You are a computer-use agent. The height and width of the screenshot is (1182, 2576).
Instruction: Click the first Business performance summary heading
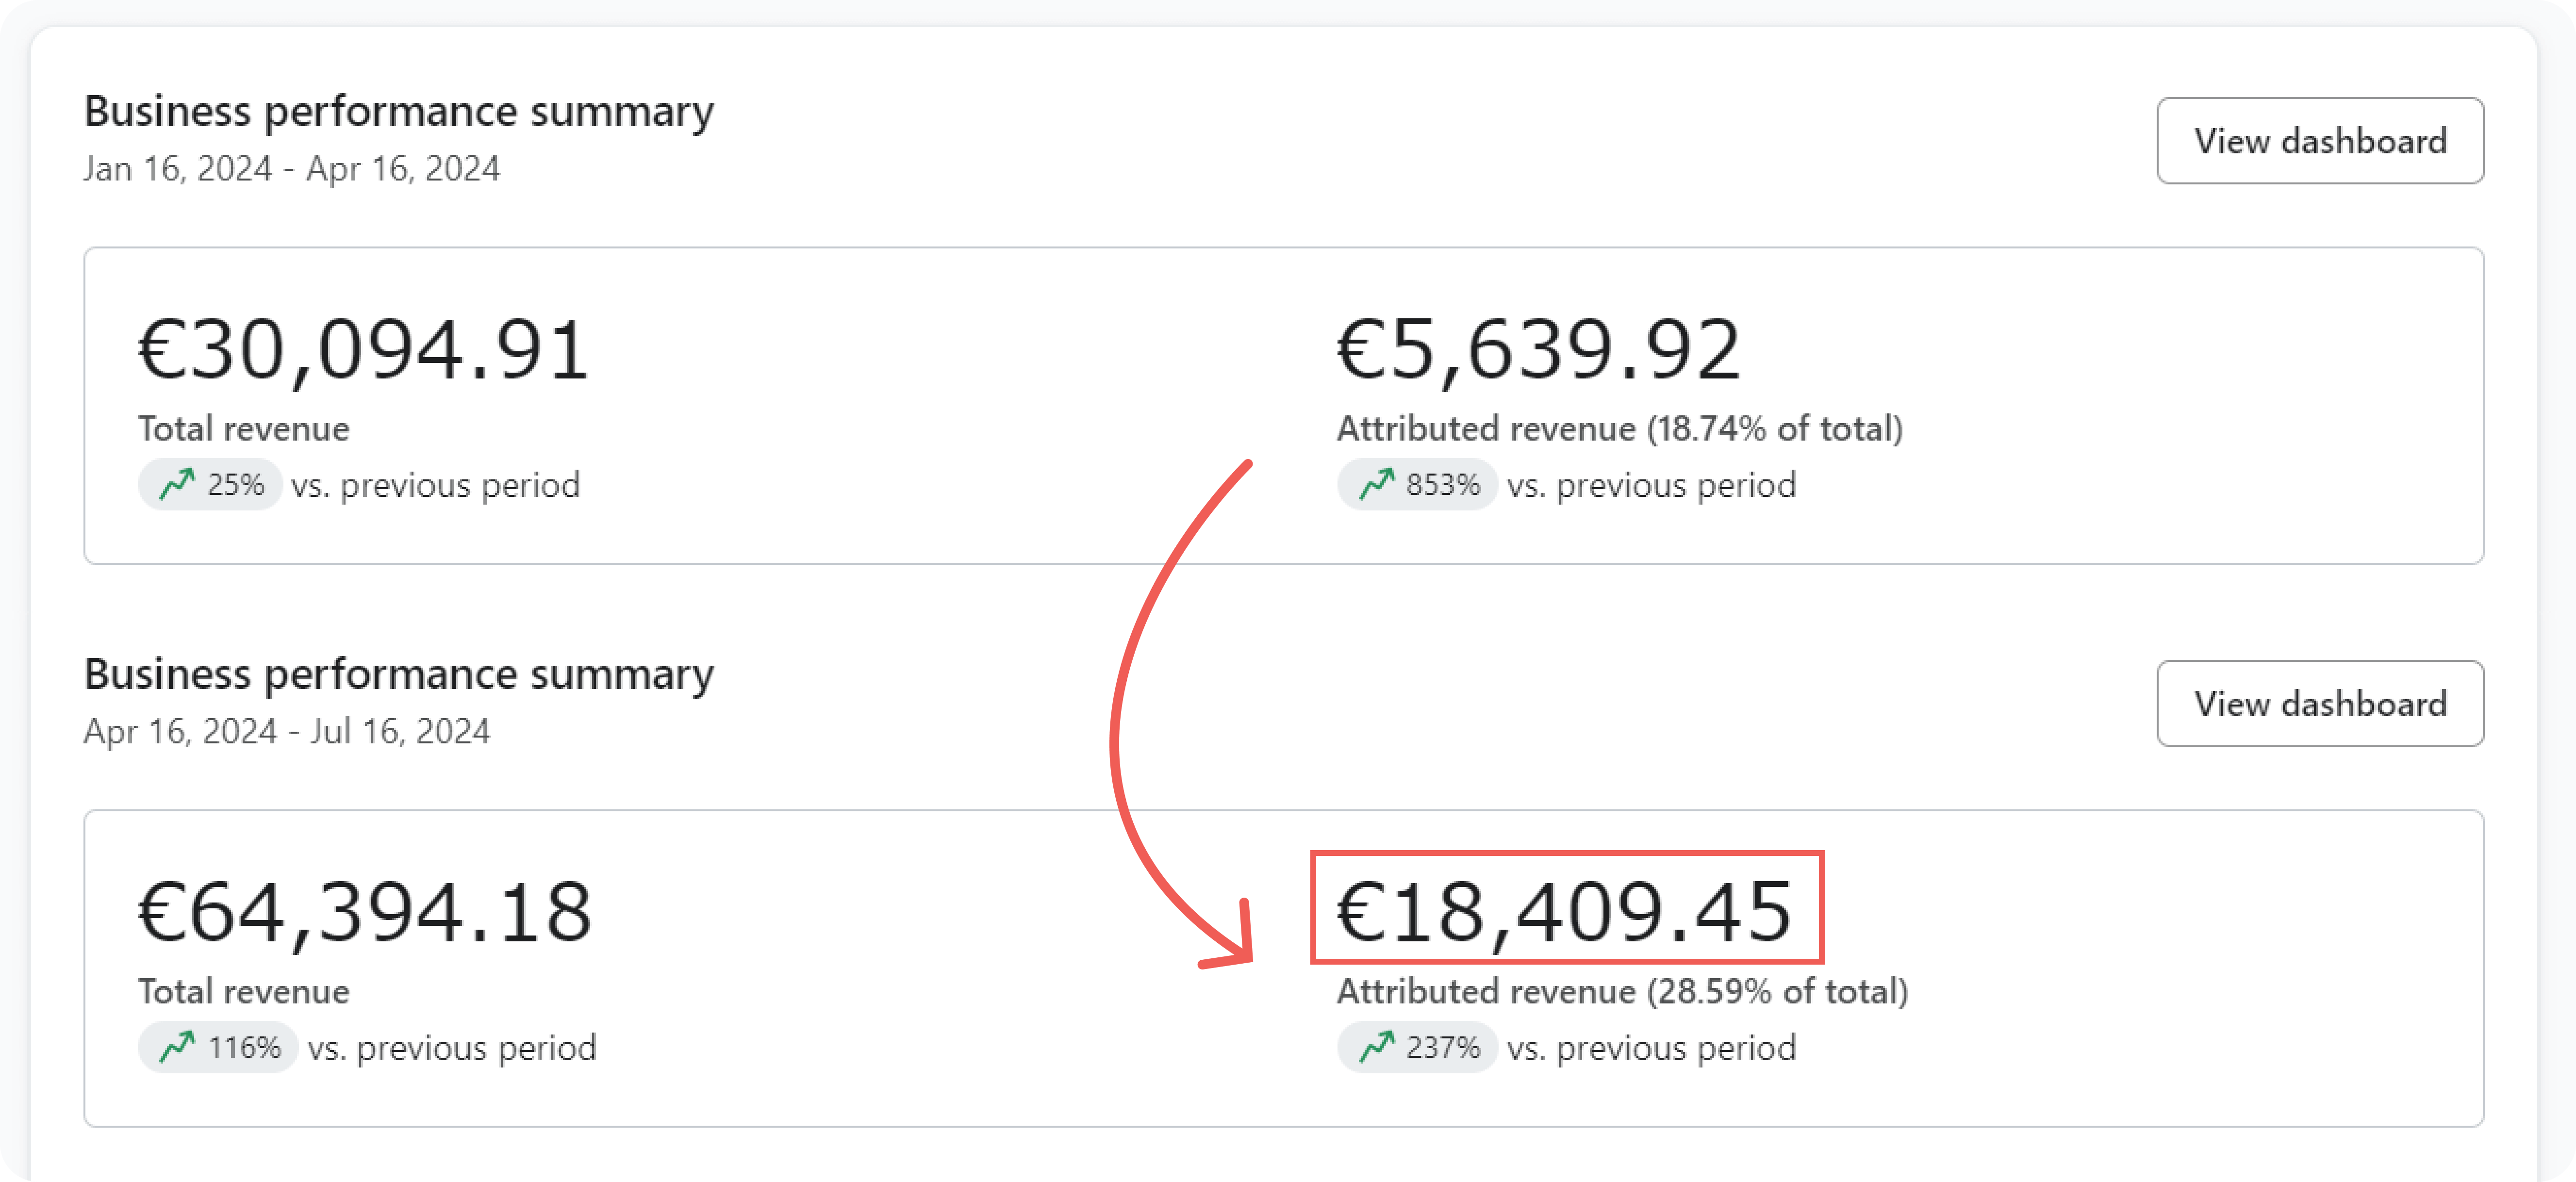pos(399,112)
